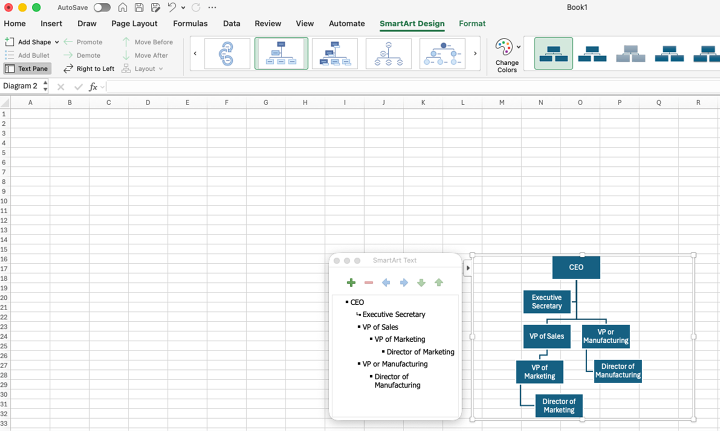Image resolution: width=720 pixels, height=431 pixels.
Task: Click the formula bar cancel X icon
Action: tap(61, 87)
